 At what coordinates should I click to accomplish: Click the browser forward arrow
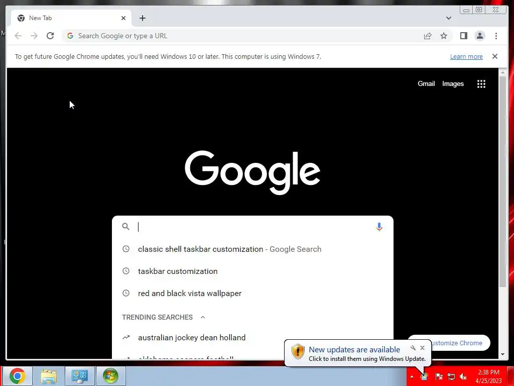pos(34,36)
